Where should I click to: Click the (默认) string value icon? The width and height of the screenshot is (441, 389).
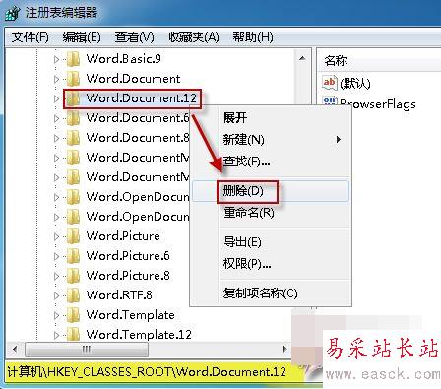(330, 82)
